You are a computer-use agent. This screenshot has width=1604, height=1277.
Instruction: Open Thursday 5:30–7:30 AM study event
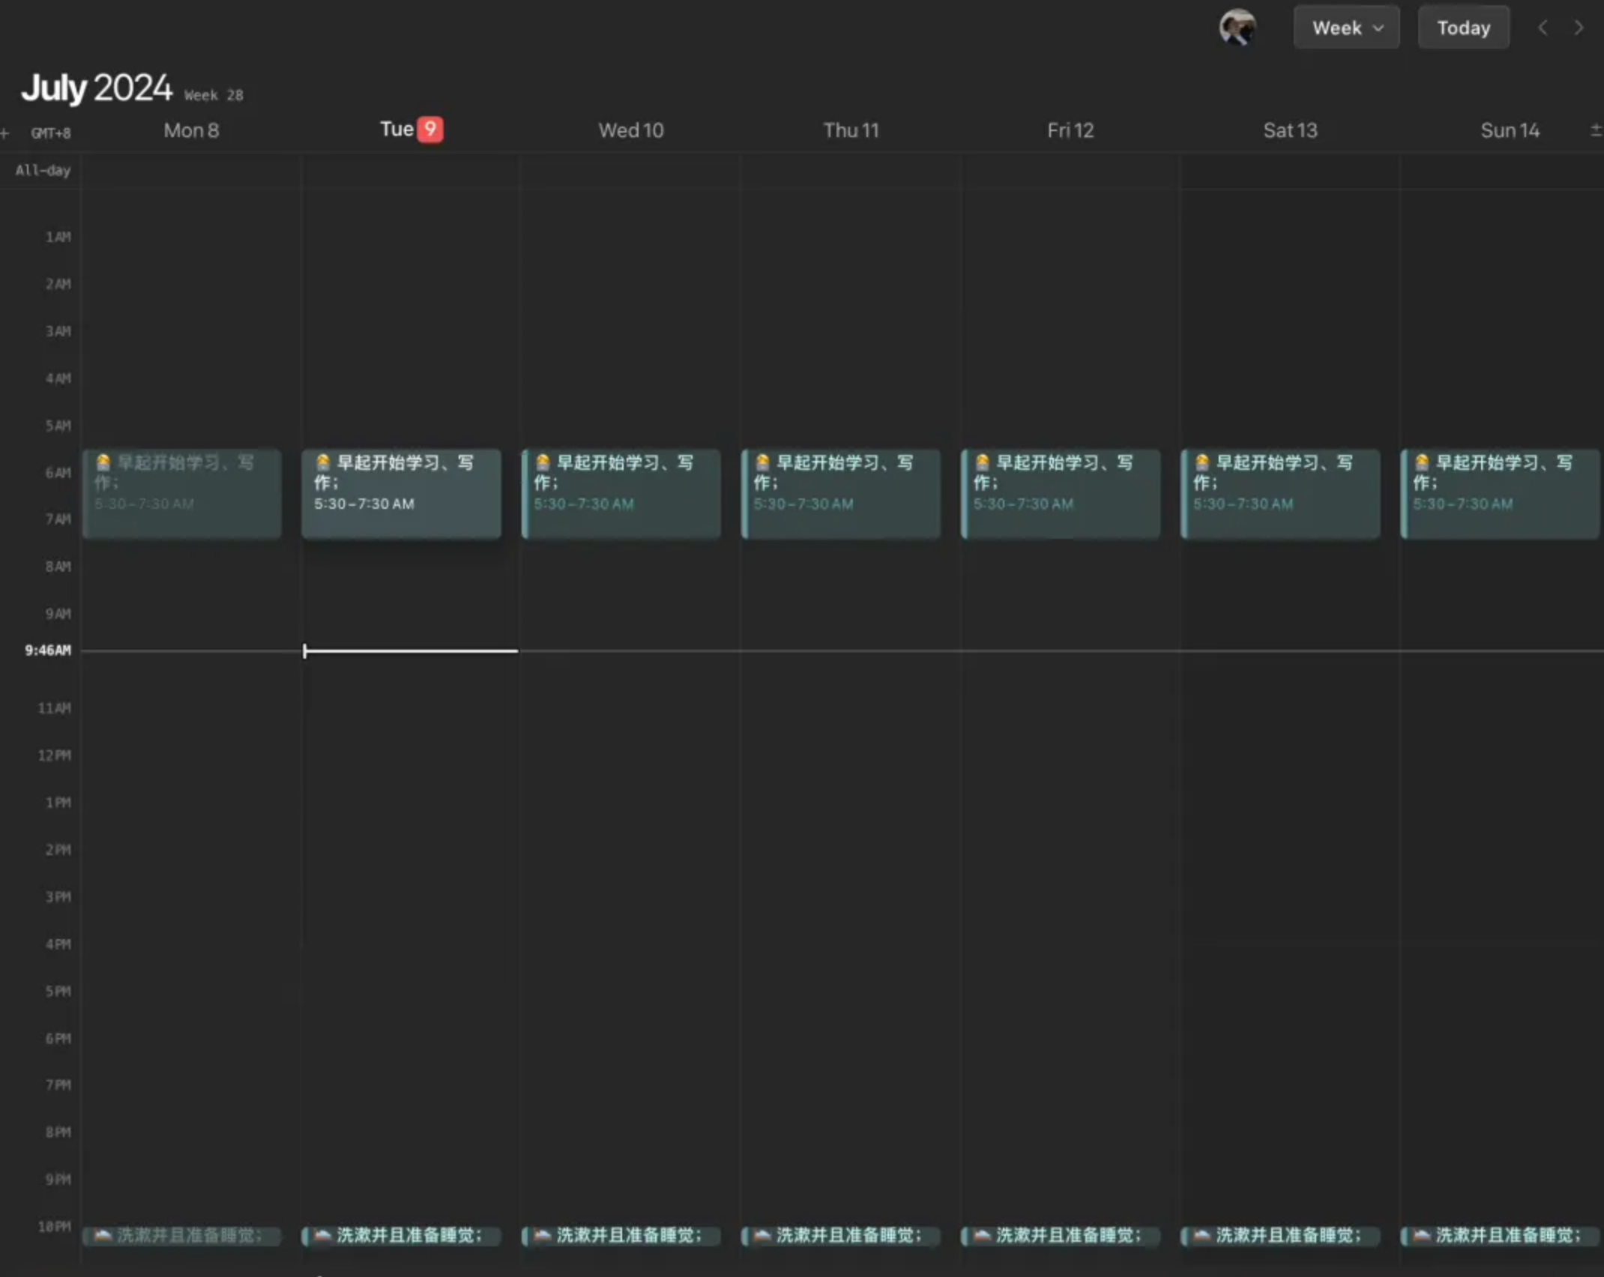(840, 493)
